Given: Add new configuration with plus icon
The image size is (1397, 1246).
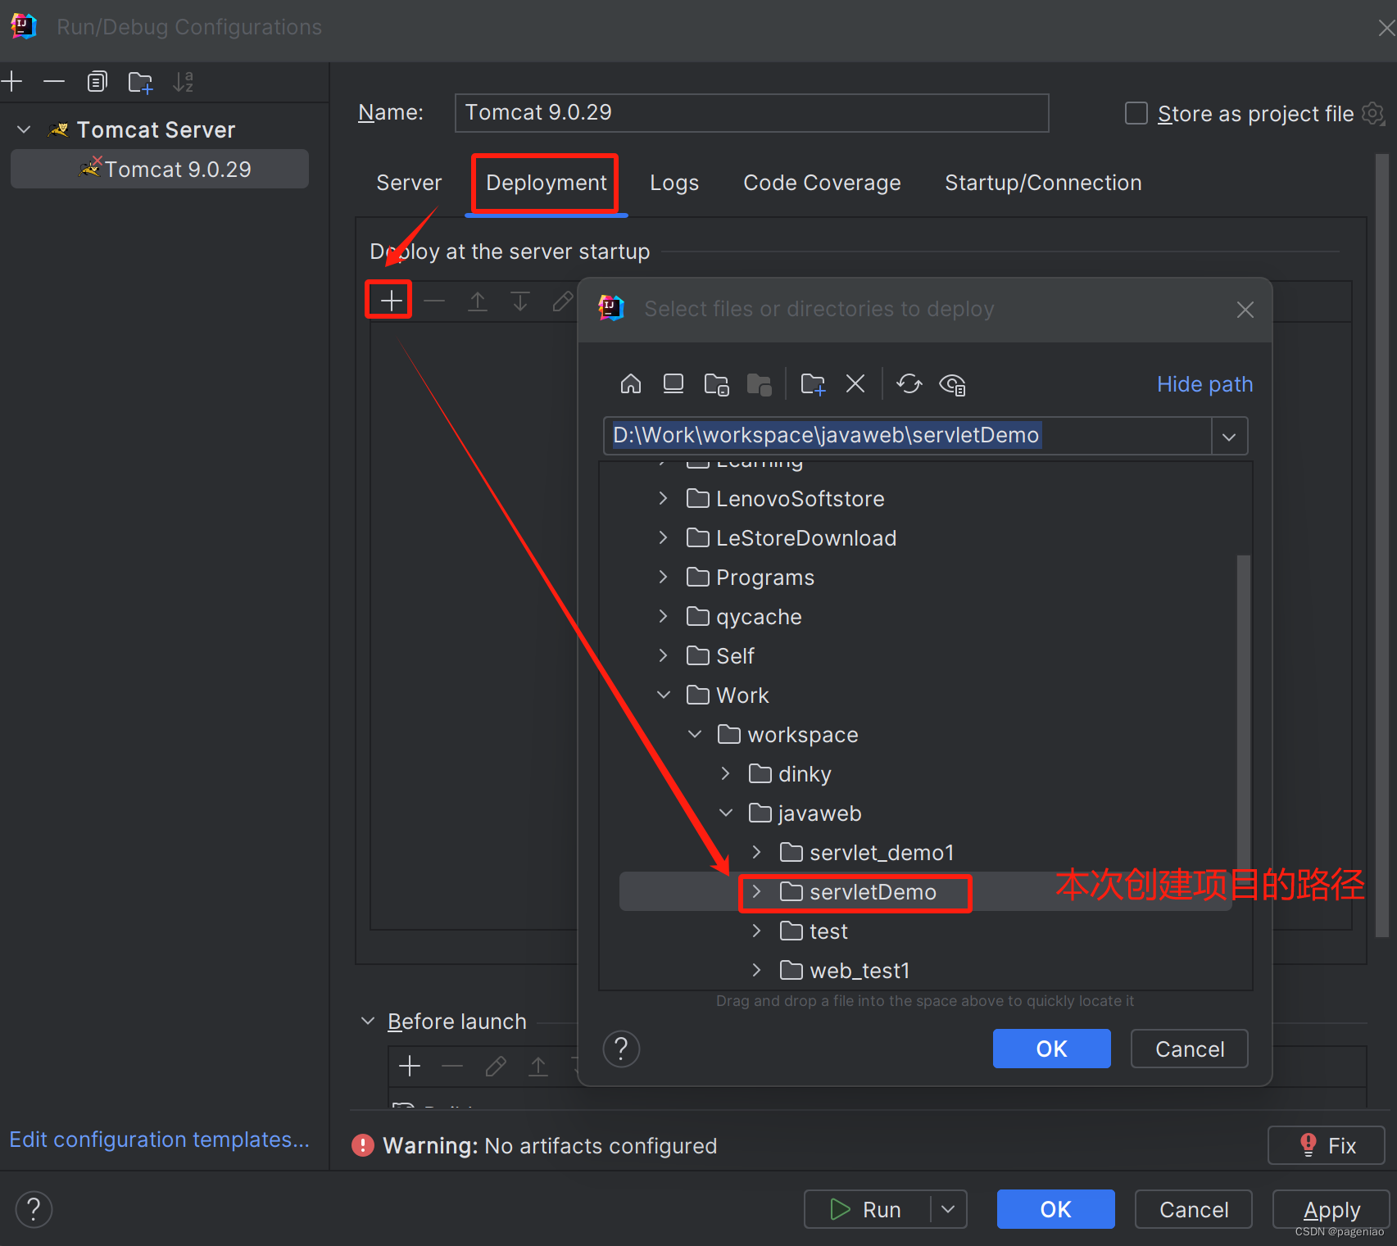Looking at the screenshot, I should (x=11, y=81).
